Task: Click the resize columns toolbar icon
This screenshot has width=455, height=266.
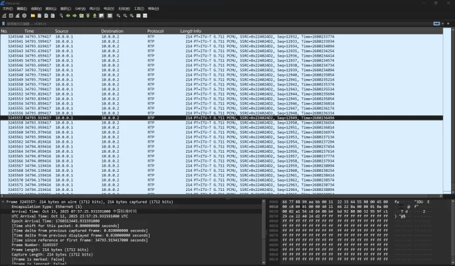Action: pos(140,15)
